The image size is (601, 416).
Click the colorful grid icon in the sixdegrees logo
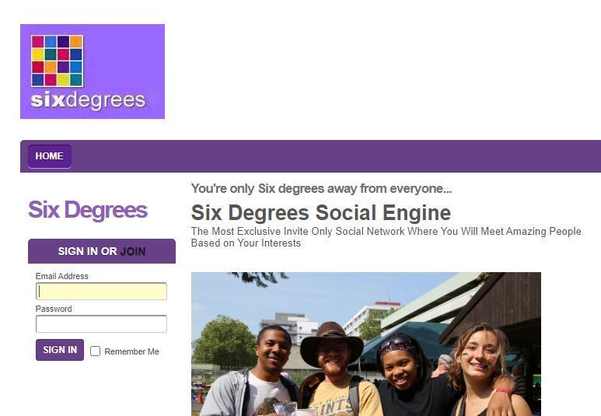(x=57, y=61)
